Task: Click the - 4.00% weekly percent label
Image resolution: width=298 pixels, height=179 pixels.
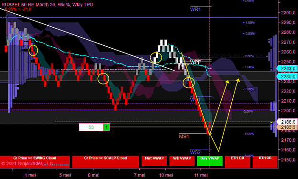Action: tap(248, 134)
